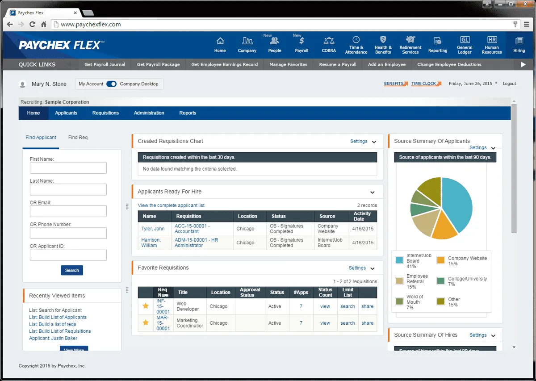Click into the First Name field

(x=68, y=167)
